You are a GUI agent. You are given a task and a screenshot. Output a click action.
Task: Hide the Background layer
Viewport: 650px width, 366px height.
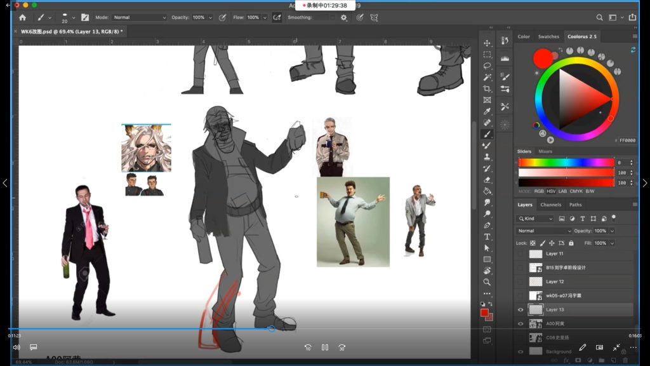pyautogui.click(x=521, y=351)
